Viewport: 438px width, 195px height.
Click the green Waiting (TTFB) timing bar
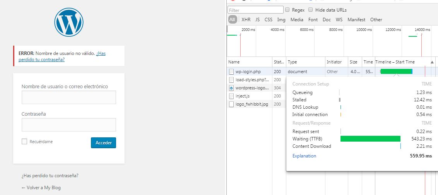(370, 139)
